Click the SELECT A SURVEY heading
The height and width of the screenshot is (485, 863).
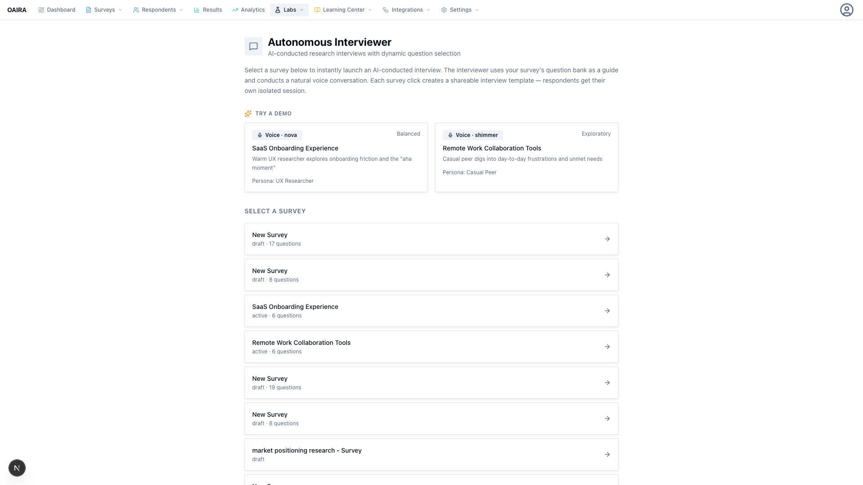[275, 211]
